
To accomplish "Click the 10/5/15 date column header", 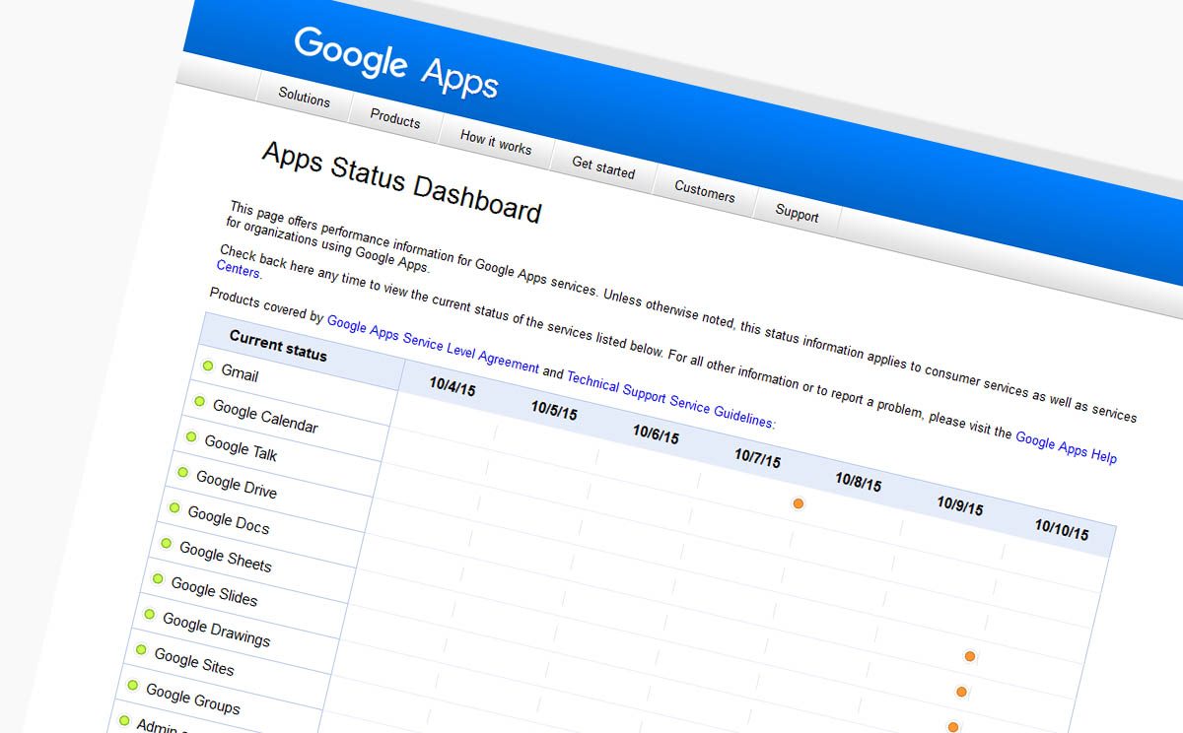I will 554,410.
